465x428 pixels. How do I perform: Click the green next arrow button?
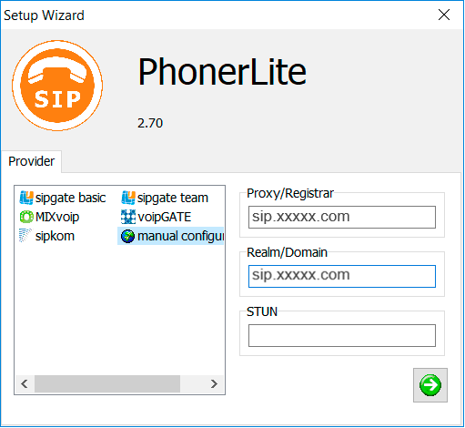[x=430, y=385]
